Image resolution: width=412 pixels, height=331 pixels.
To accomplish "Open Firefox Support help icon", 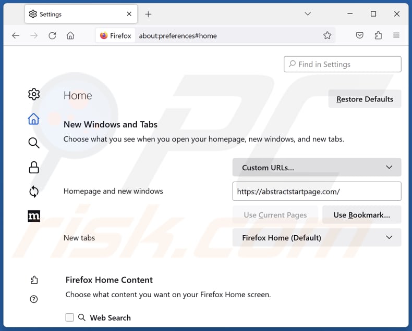I will pos(34,299).
